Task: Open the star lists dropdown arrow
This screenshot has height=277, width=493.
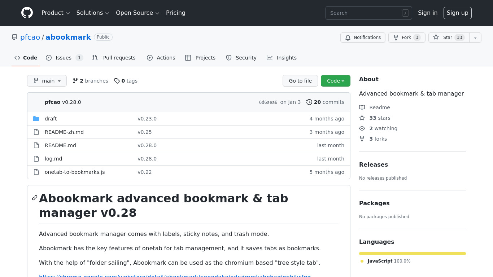Action: tap(475, 38)
